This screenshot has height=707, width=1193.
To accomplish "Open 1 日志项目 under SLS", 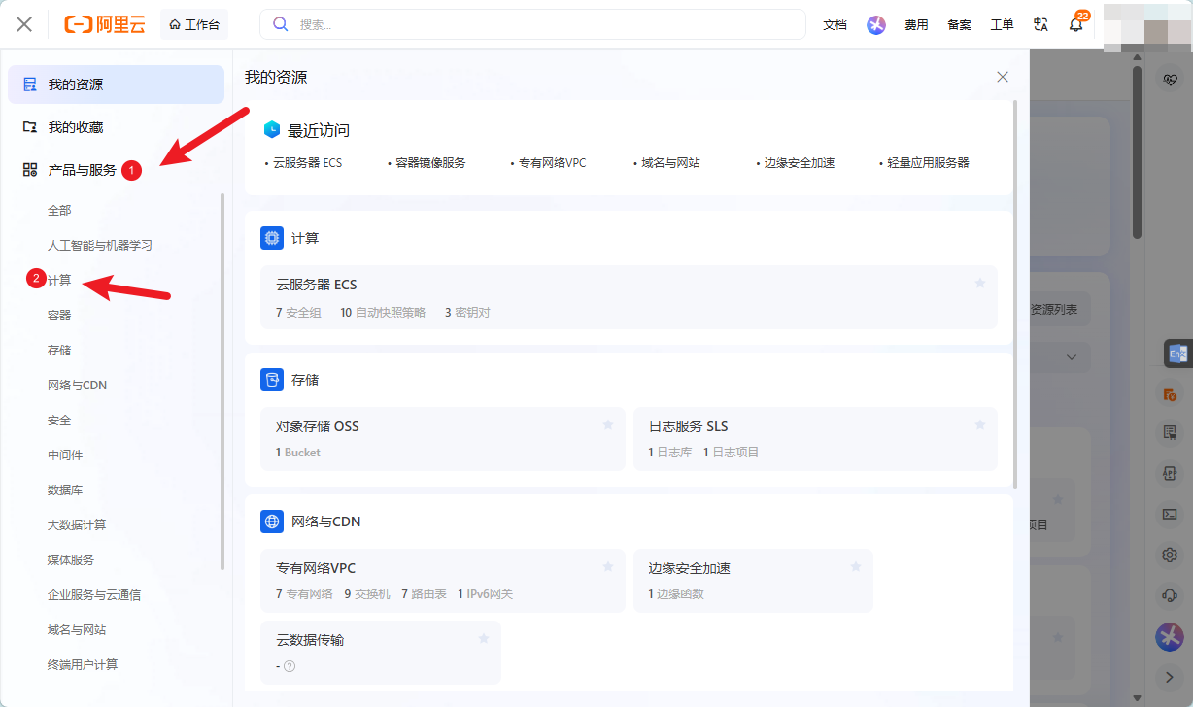I will pyautogui.click(x=732, y=453).
